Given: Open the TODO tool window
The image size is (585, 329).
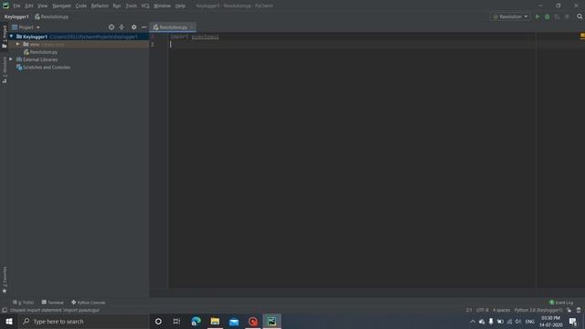Looking at the screenshot, I should [x=23, y=302].
